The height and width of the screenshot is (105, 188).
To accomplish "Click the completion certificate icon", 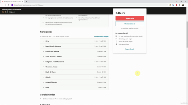I will pos(116,44).
